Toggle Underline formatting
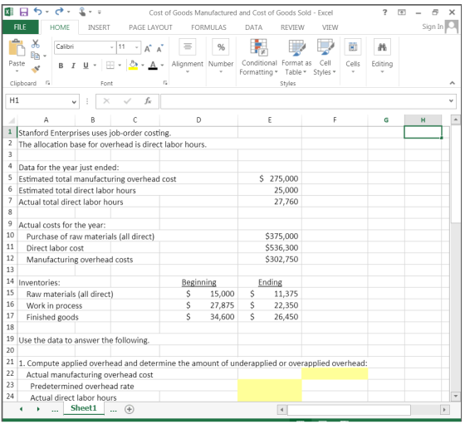 (86, 66)
